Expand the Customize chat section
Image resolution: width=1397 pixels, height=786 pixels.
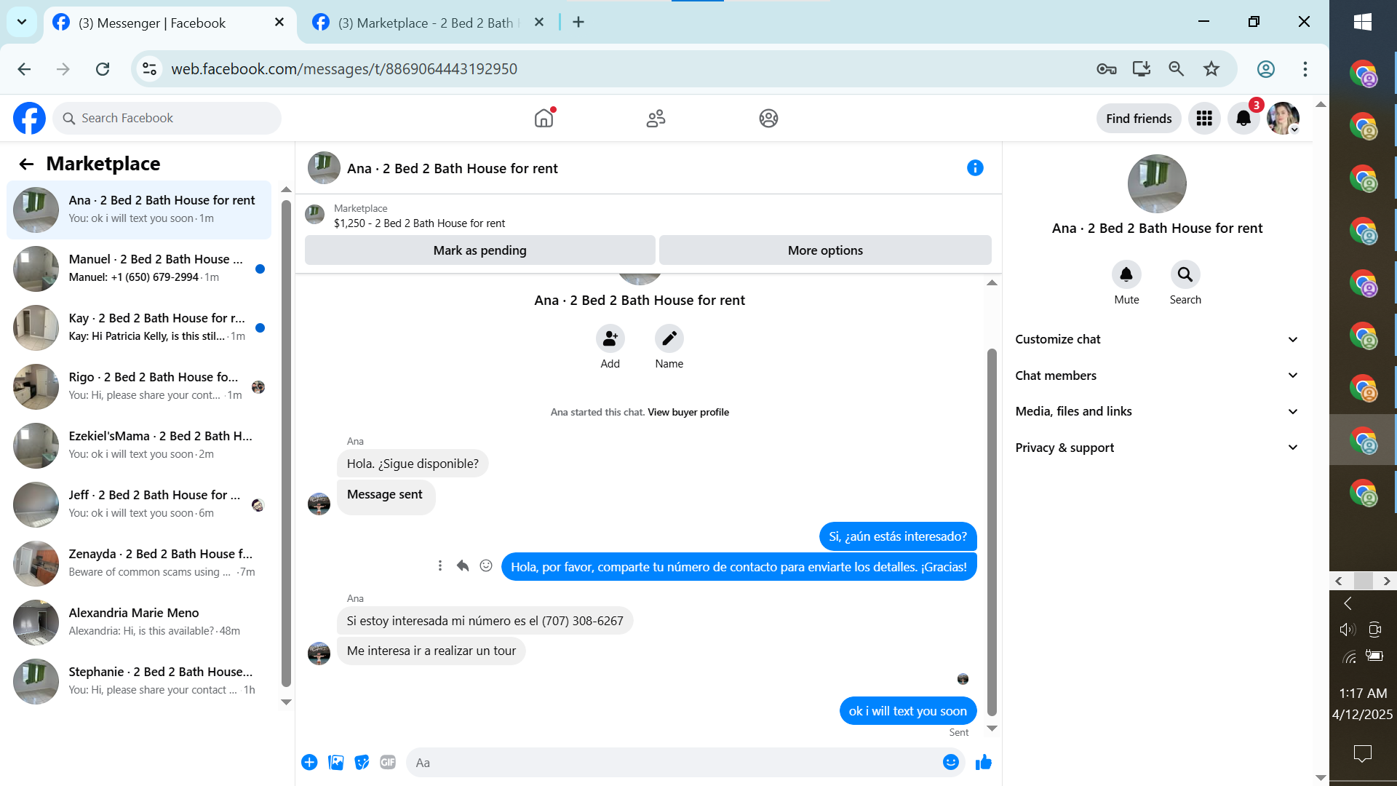(1157, 339)
